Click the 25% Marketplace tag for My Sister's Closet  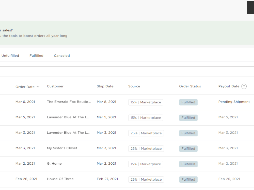coord(146,149)
